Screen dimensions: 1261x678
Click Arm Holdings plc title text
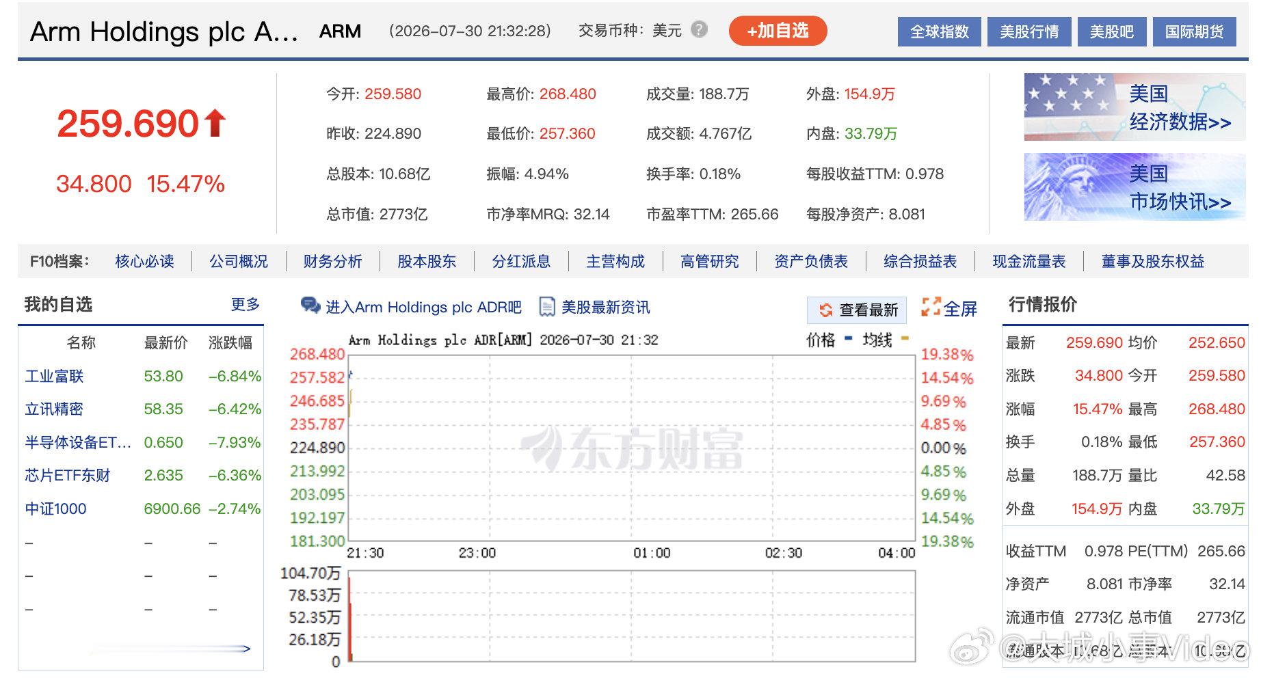coord(164,31)
